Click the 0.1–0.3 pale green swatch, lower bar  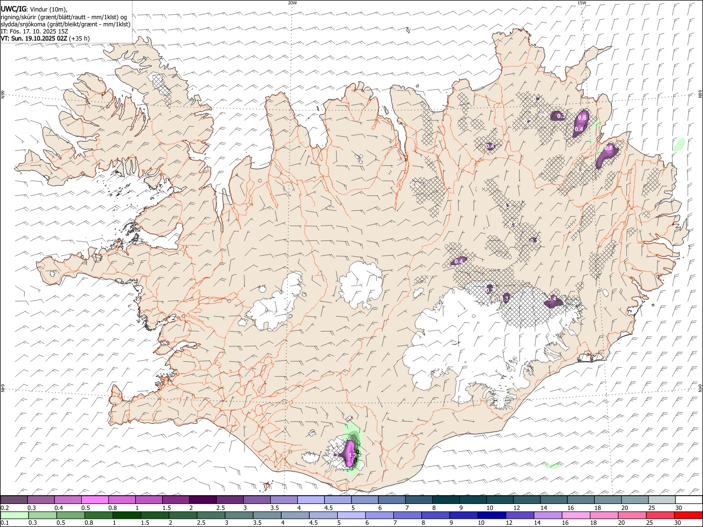tap(14, 515)
